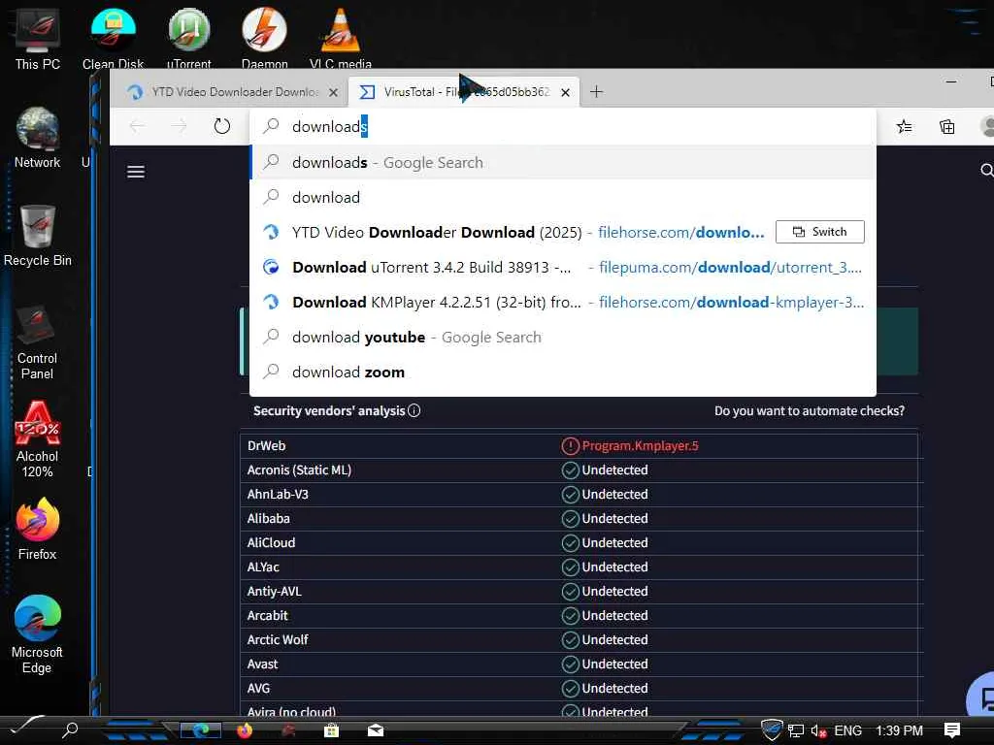
Task: Click the 1:39 PM clock
Action: click(x=899, y=731)
